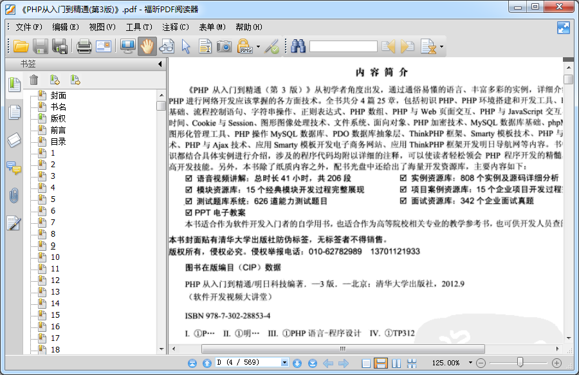Go to the first page button
Image resolution: width=579 pixels, height=375 pixels.
[192, 363]
